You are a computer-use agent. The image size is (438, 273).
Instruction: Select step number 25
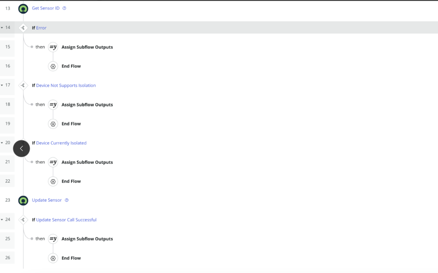click(x=7, y=239)
